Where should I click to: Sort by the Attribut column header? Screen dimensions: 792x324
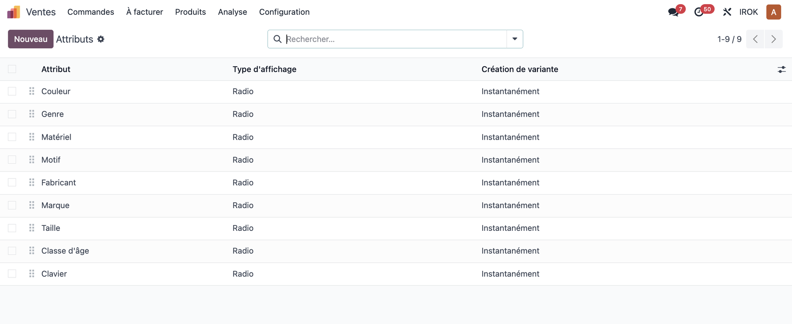[x=56, y=69]
